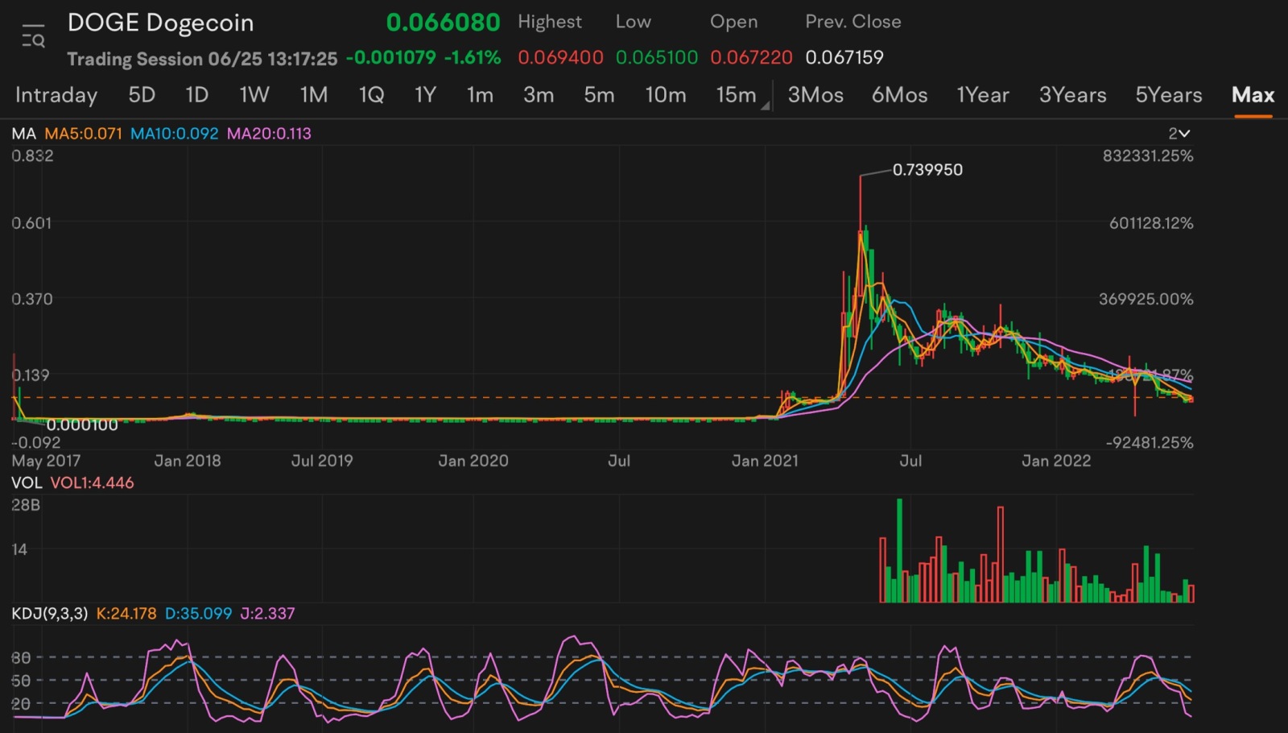Select the 5D timeframe tab
This screenshot has height=733, width=1288.
click(142, 95)
